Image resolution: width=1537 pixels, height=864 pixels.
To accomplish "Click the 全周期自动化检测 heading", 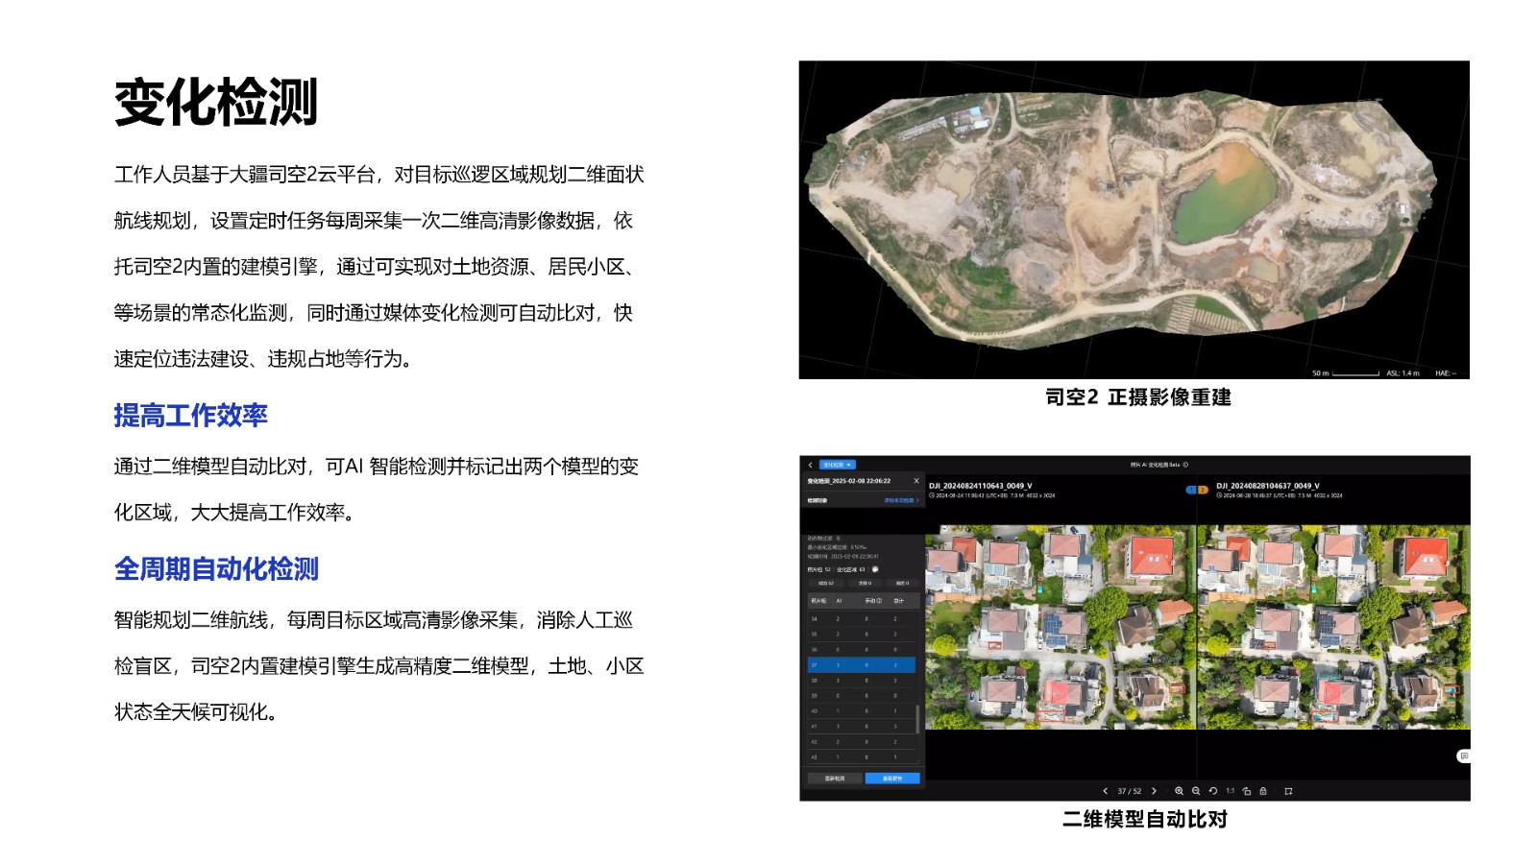I will click(x=216, y=568).
